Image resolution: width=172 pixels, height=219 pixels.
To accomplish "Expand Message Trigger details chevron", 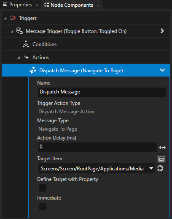I will tap(162, 31).
